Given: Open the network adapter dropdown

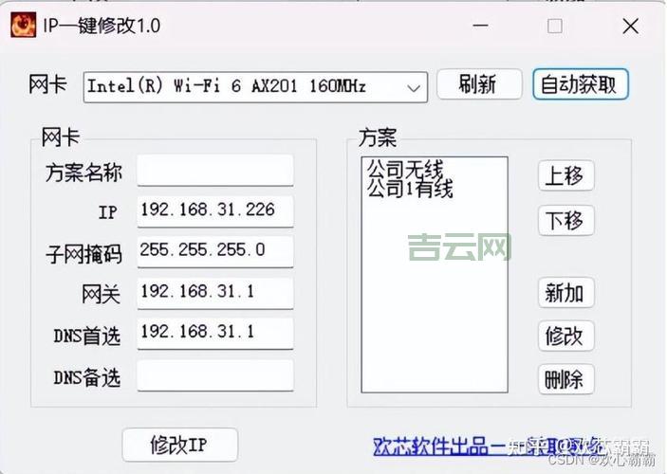Looking at the screenshot, I should click(255, 87).
